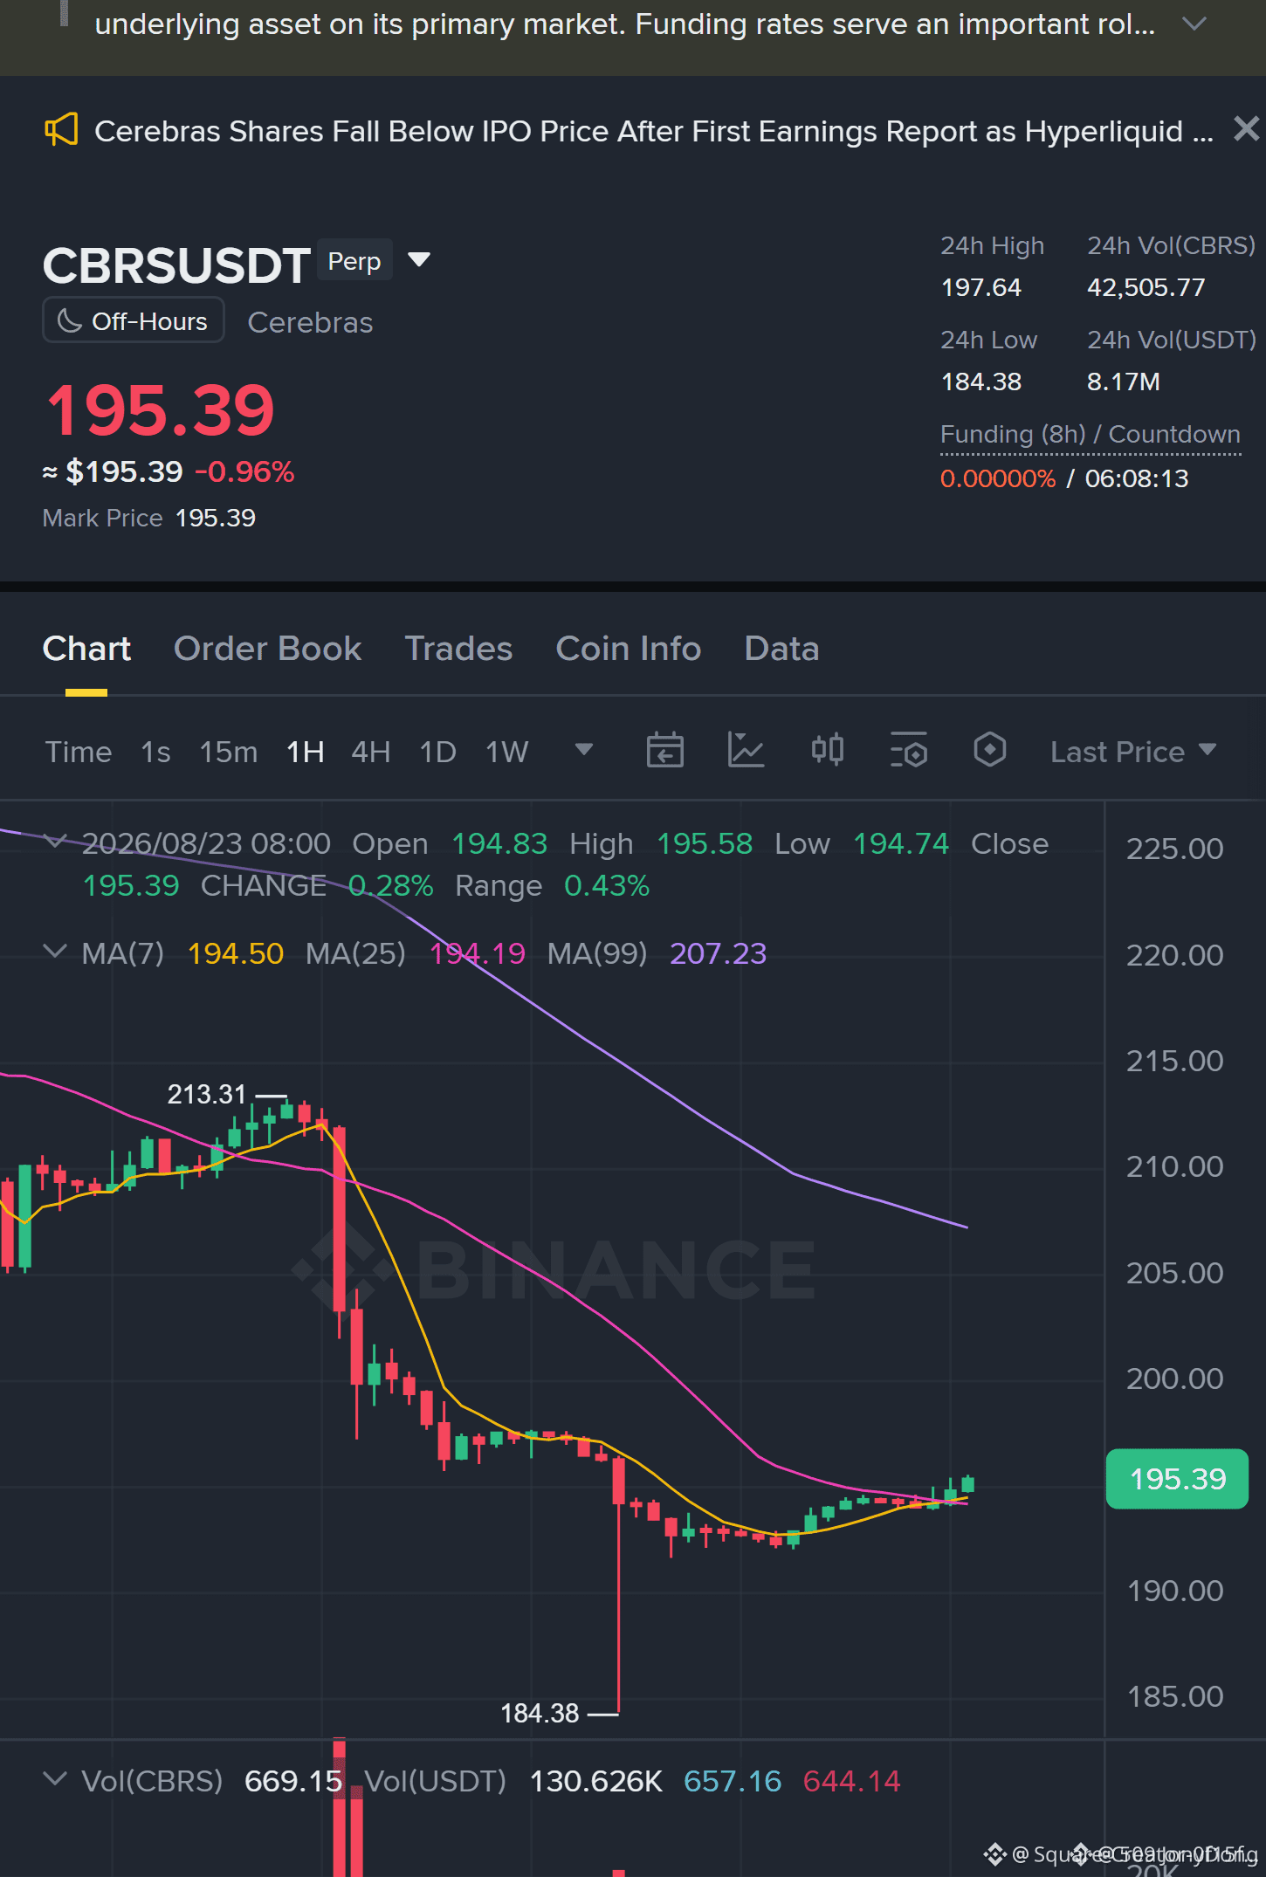Screen dimensions: 1266x1877
Task: Tap the 24h Vol(USDT) value 8.17M
Action: (1123, 382)
